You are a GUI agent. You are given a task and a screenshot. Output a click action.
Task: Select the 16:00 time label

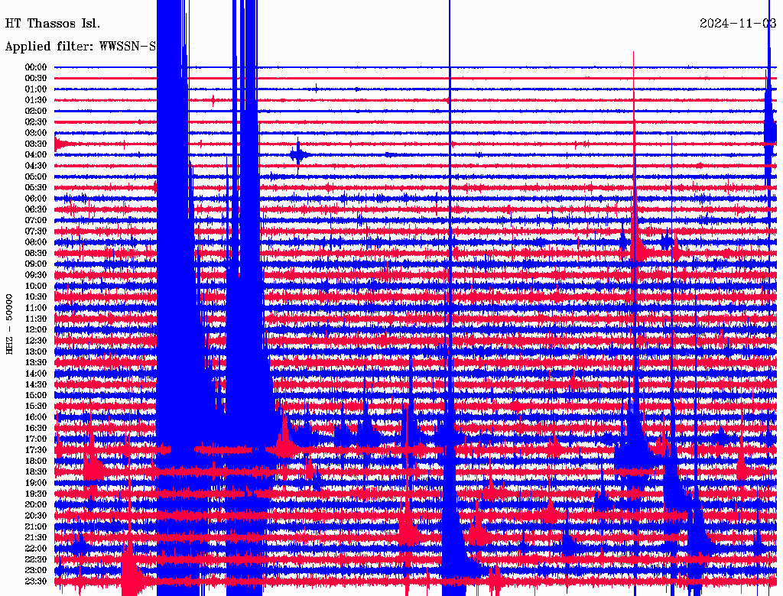36,416
